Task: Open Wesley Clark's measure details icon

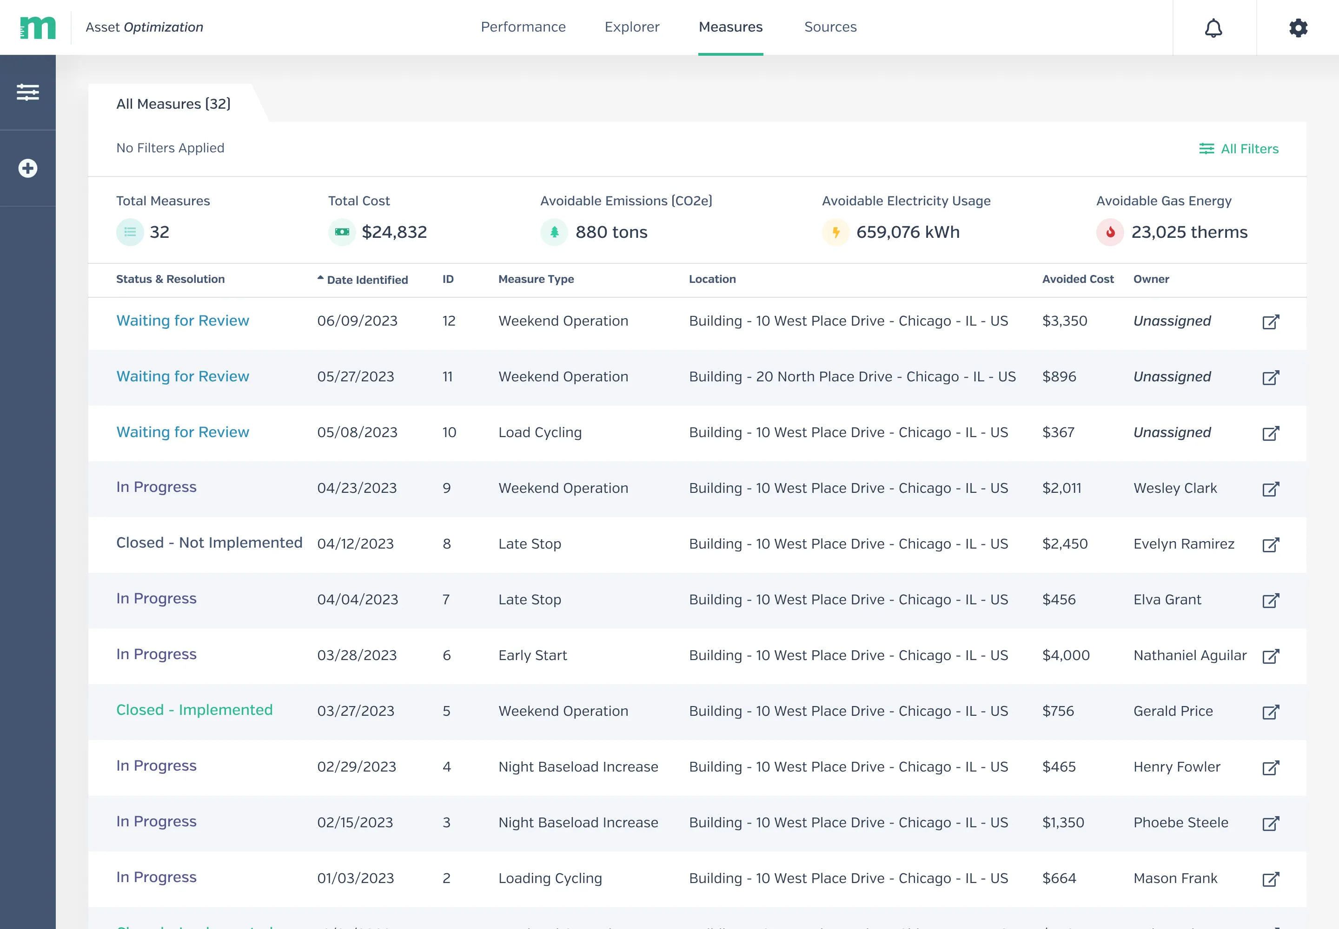Action: (x=1270, y=488)
